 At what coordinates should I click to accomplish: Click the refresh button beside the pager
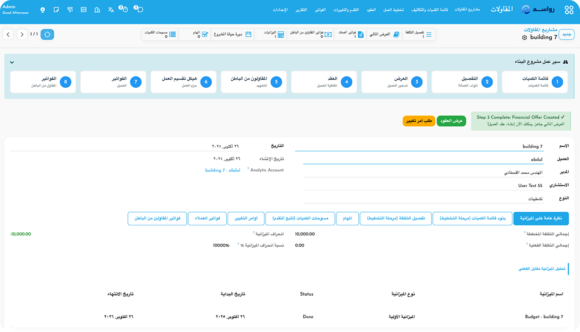[x=47, y=34]
